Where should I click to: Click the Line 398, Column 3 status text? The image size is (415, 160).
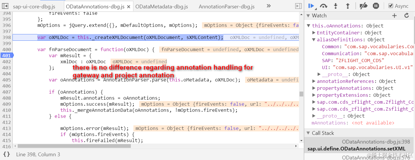(x=38, y=155)
